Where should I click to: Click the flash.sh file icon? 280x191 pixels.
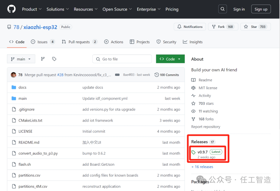click(14, 164)
